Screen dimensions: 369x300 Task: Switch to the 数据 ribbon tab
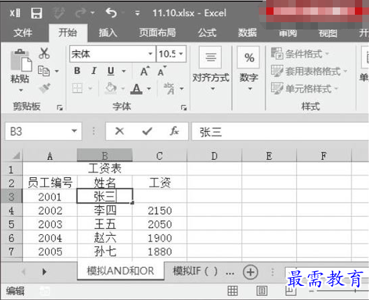(247, 33)
